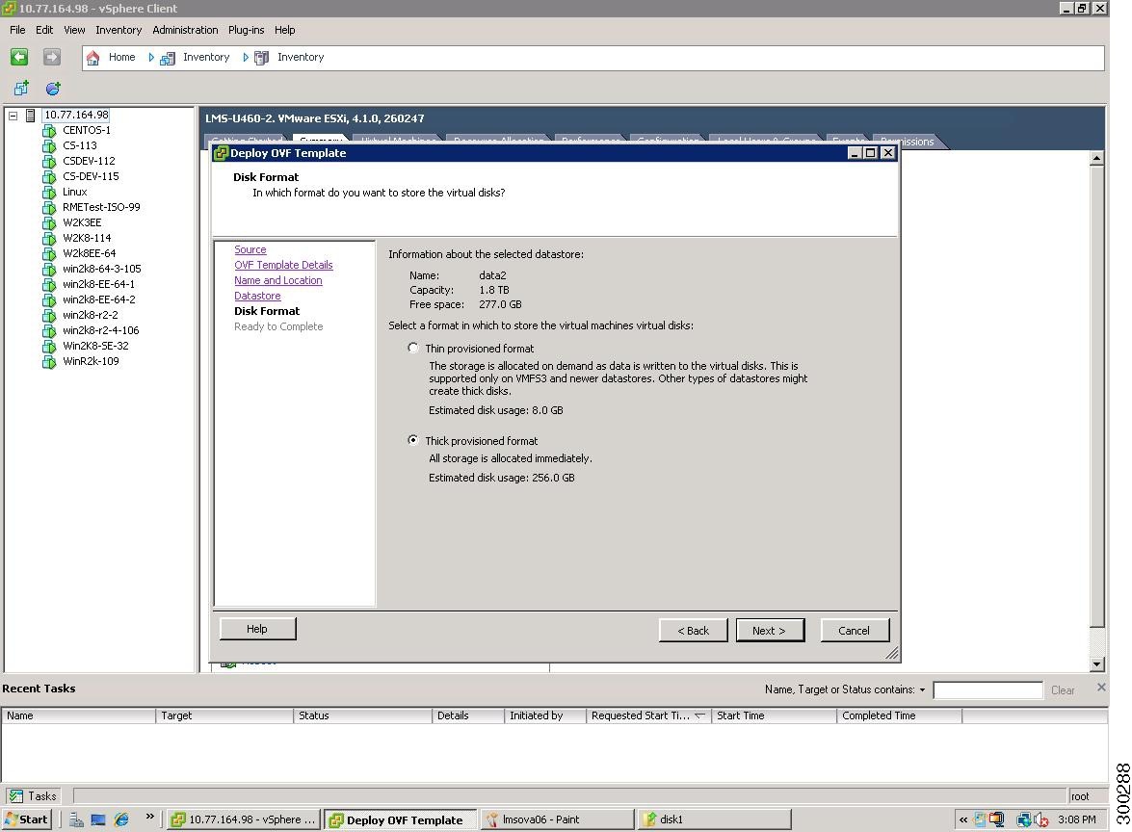Expand the first Inventory breadcrumb arrow

[x=246, y=58]
